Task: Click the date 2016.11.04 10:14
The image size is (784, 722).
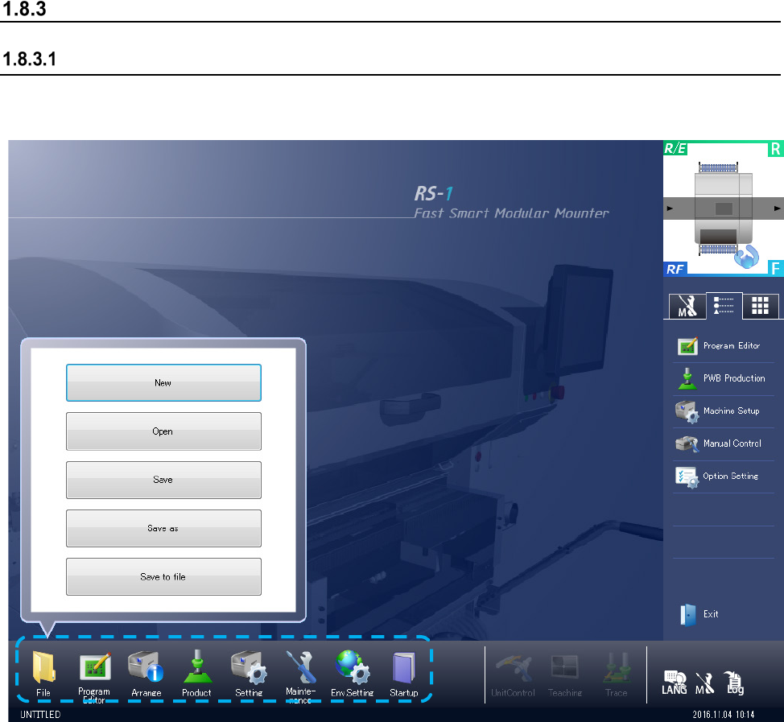Action: [x=724, y=715]
